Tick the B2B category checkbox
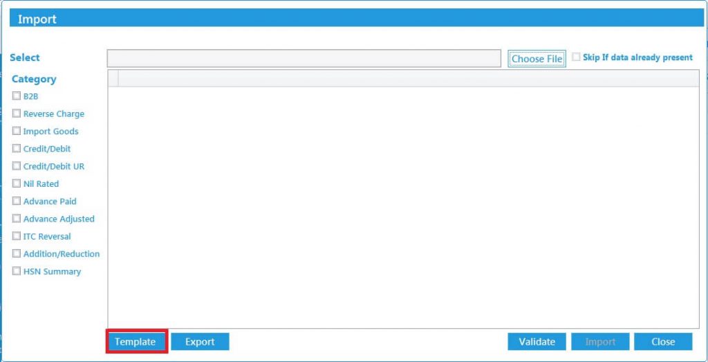The image size is (708, 362). [x=17, y=96]
